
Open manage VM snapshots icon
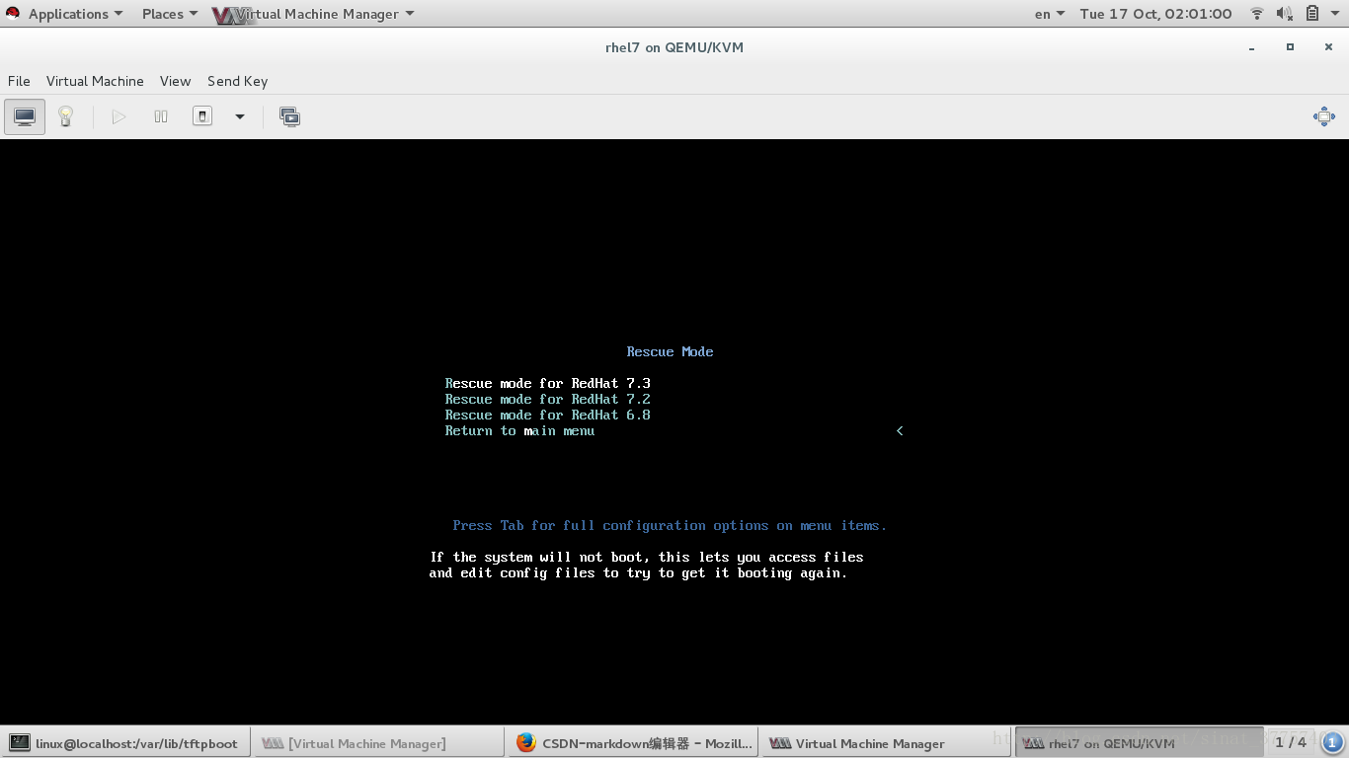pos(289,116)
